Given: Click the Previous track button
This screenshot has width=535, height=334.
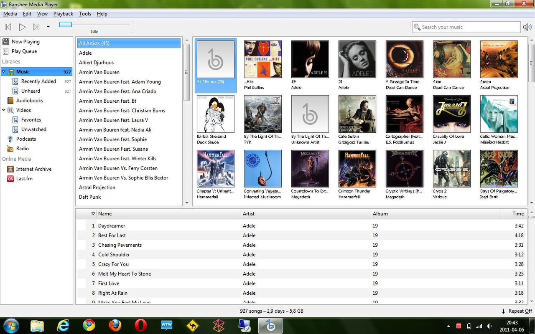Looking at the screenshot, I should [8, 27].
